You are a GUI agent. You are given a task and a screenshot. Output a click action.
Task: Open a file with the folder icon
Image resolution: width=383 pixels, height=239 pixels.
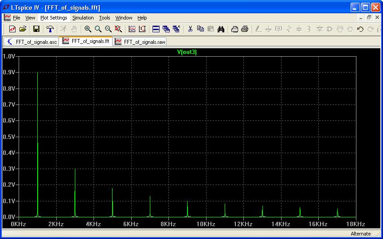point(23,29)
